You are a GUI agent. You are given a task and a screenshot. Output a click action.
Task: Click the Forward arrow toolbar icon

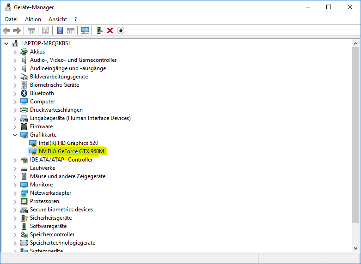[x=17, y=30]
